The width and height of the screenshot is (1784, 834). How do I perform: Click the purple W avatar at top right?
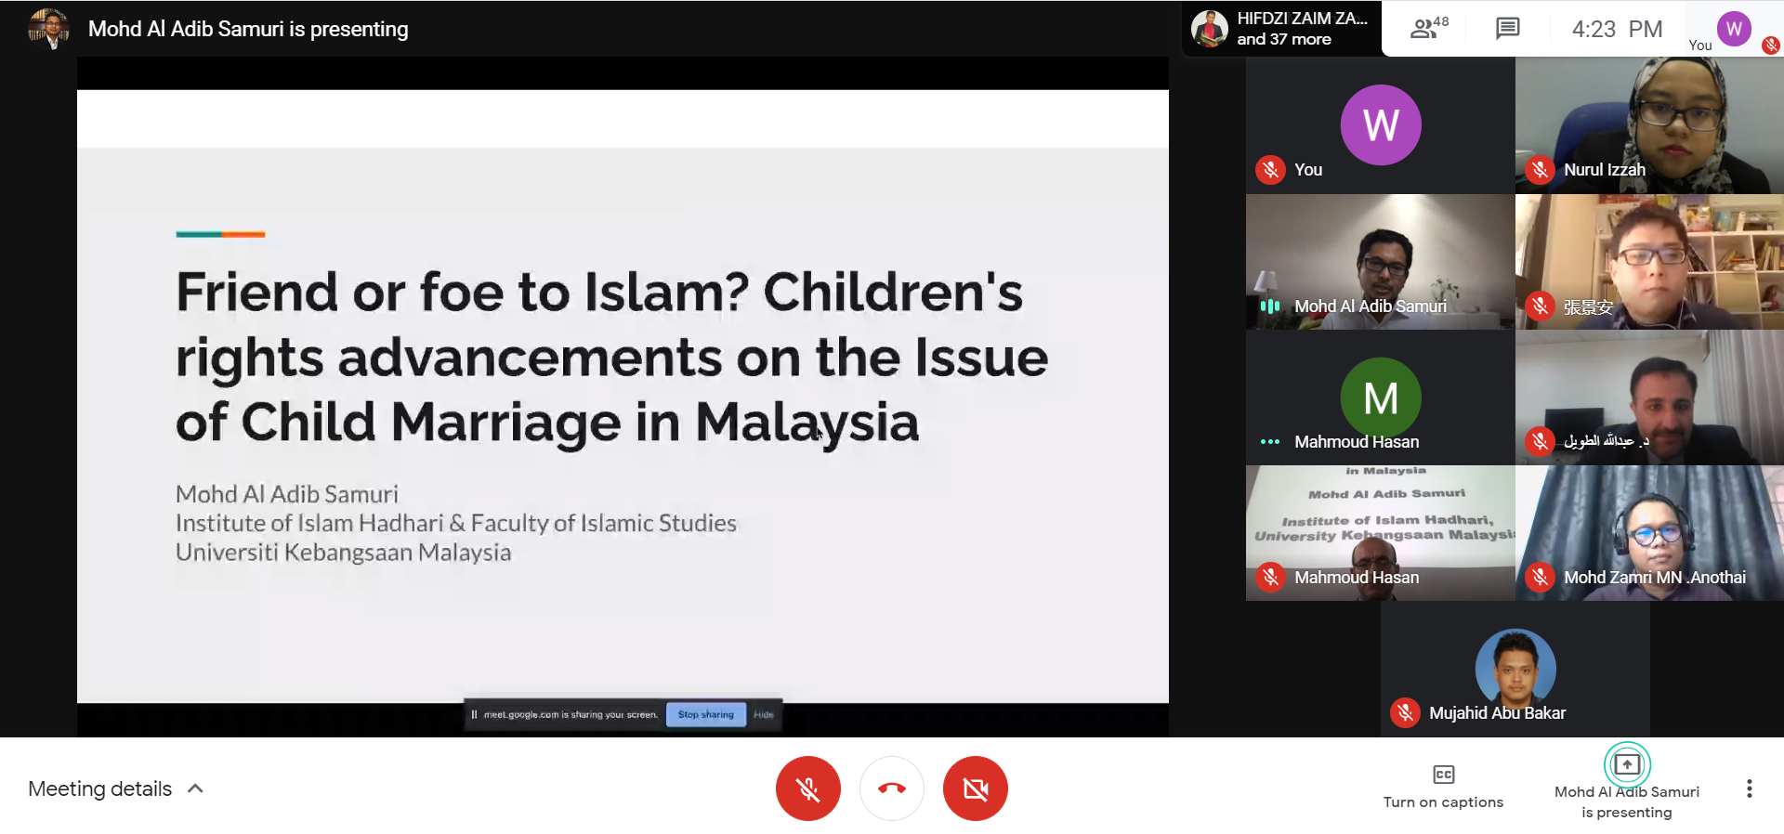coord(1733,29)
